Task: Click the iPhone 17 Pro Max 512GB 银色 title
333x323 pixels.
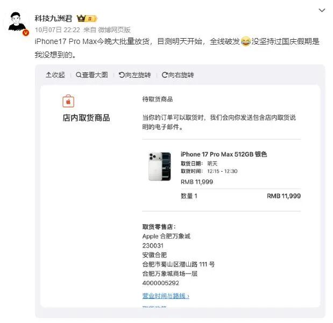Action: (224, 154)
